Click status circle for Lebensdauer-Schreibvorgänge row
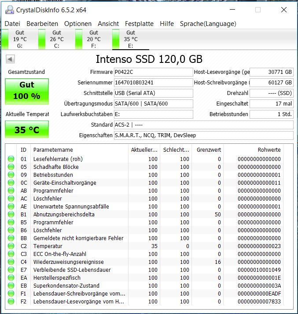Viewport: 298px width, 314px height. point(11,293)
